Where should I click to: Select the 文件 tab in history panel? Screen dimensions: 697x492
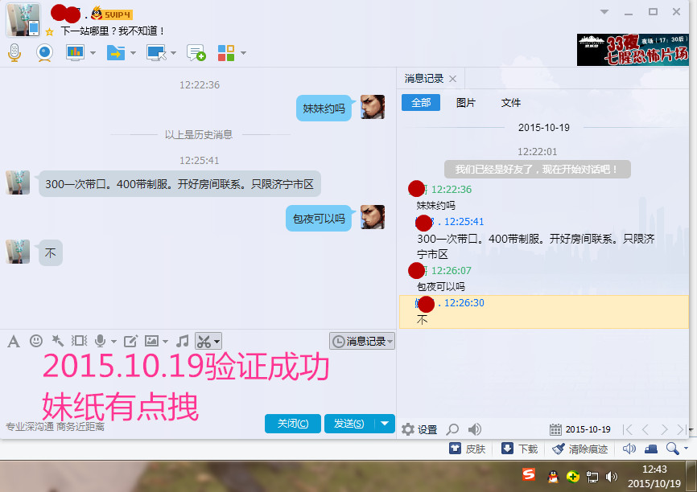click(510, 103)
